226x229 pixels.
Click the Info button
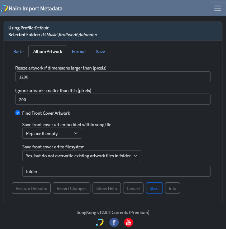[173, 188]
